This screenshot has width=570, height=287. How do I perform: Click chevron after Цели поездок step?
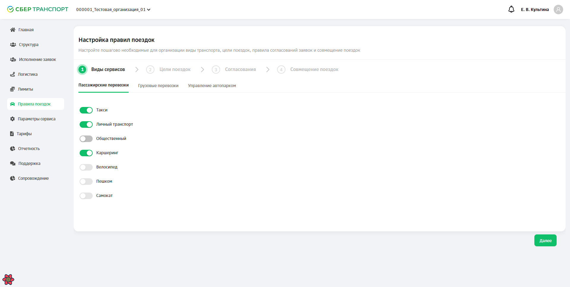(203, 70)
